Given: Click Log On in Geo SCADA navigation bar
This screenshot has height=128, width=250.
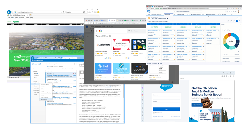Looking at the screenshot, I should point(82,25).
